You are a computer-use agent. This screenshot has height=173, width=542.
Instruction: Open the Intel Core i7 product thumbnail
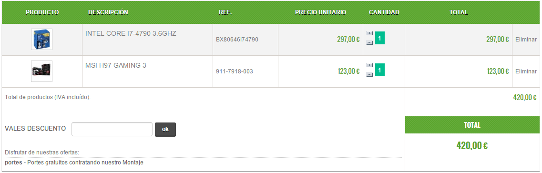tap(42, 40)
